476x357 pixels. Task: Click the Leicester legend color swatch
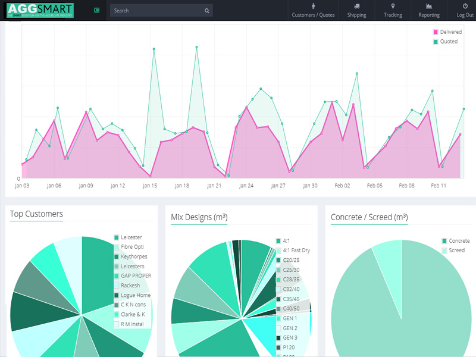pos(116,237)
